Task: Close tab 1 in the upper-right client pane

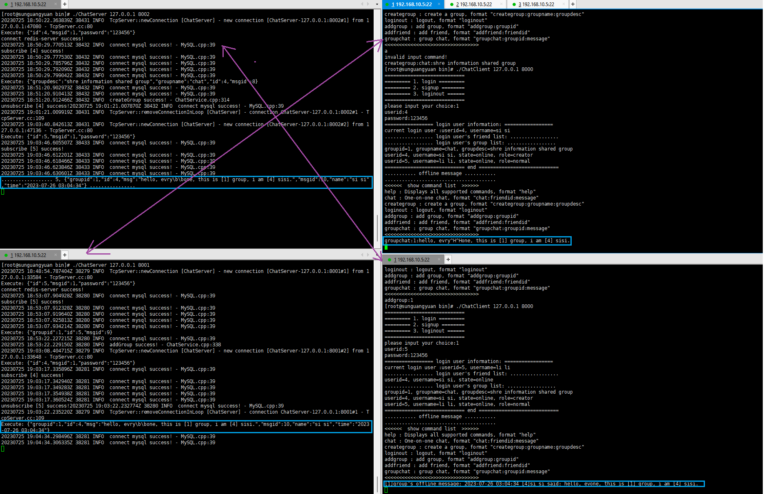Action: tap(439, 4)
